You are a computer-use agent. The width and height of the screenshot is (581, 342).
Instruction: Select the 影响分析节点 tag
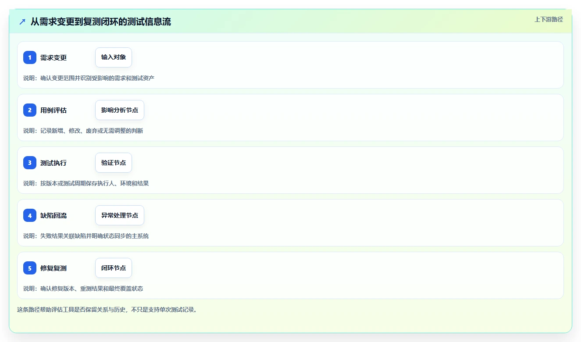click(120, 110)
